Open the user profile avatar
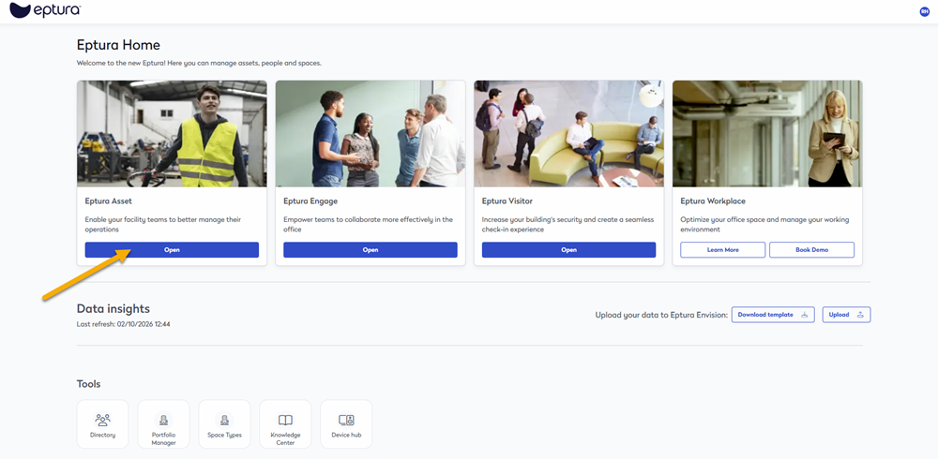Viewport: 938px width, 459px height. tap(925, 11)
